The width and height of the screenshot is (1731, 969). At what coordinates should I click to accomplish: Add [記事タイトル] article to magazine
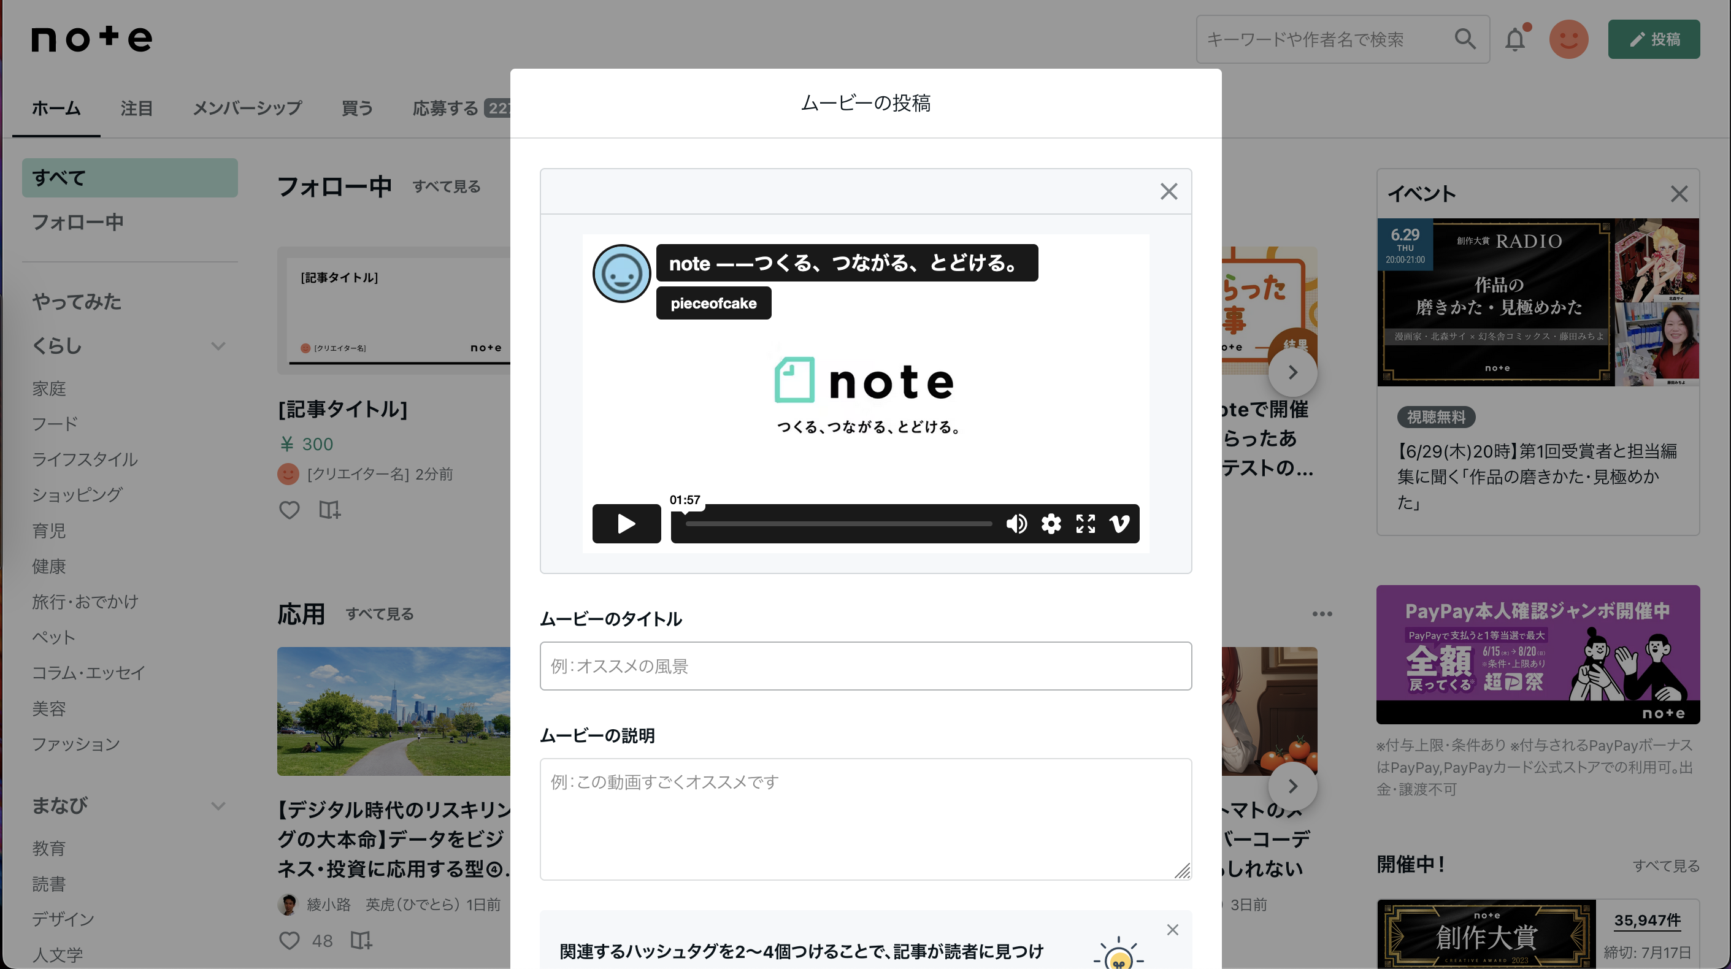tap(329, 510)
